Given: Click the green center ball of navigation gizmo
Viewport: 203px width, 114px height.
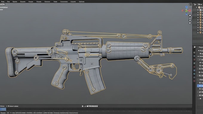Looking at the screenshot, I should (x=186, y=11).
